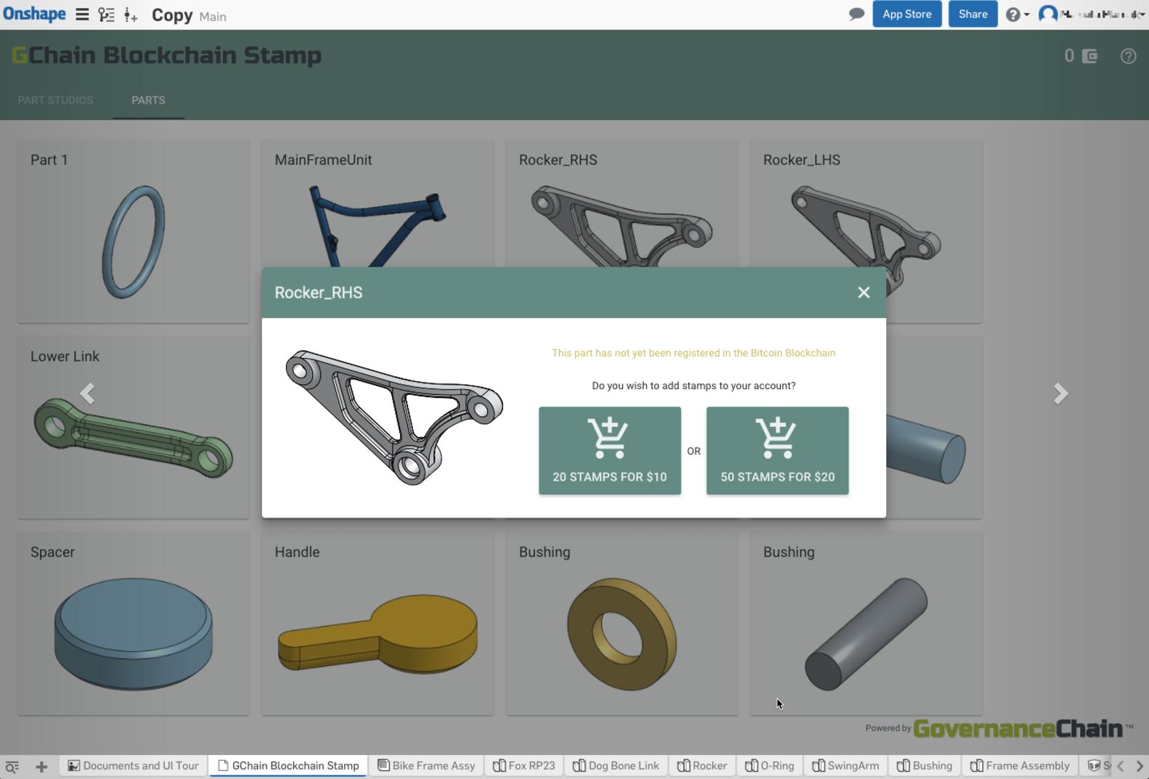Open the user account dropdown
Screen dimensions: 1149x779
1092,14
